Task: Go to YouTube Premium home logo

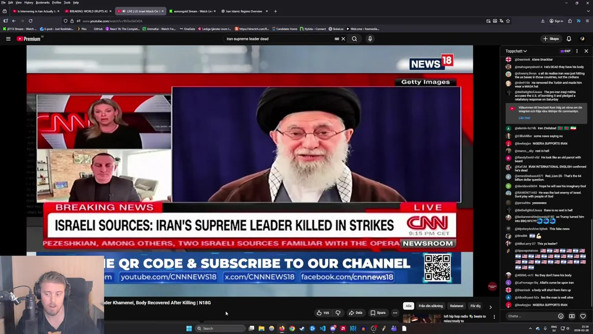Action: tap(29, 39)
